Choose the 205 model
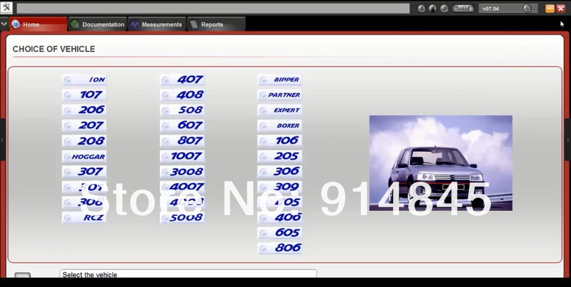The image size is (571, 287). pos(280,156)
